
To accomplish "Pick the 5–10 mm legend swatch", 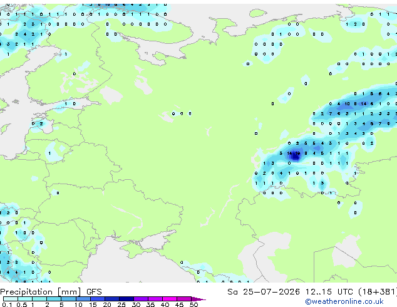I will click(x=68, y=299).
